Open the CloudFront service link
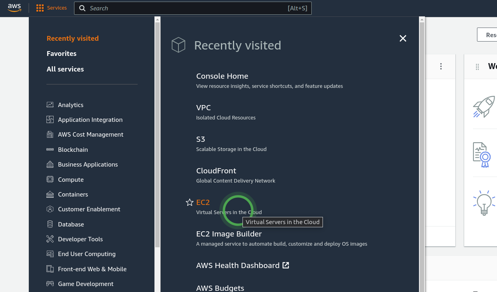The image size is (497, 292). pyautogui.click(x=216, y=171)
